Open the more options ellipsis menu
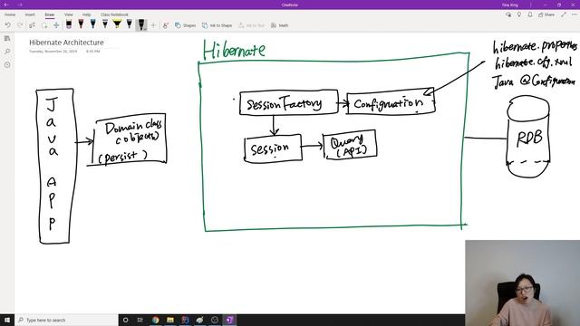This screenshot has height=326, width=580. click(575, 14)
